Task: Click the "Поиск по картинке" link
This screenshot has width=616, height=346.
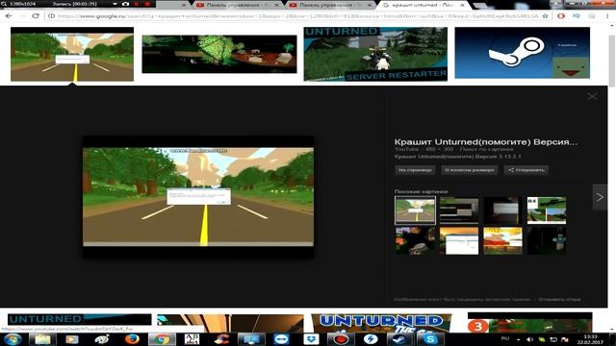Action: [x=486, y=150]
